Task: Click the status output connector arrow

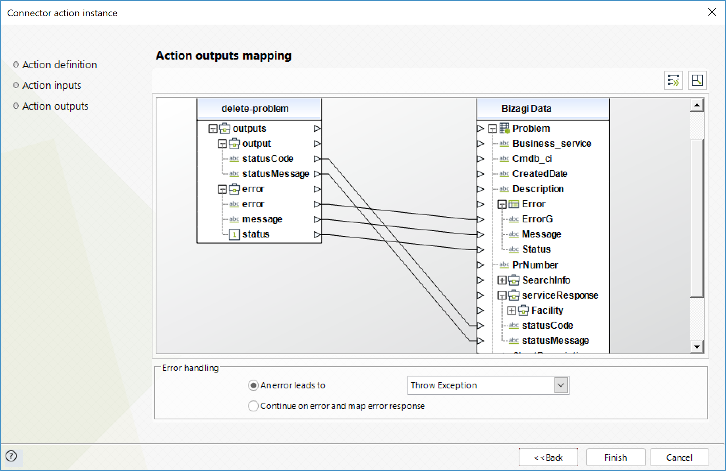Action: click(317, 234)
